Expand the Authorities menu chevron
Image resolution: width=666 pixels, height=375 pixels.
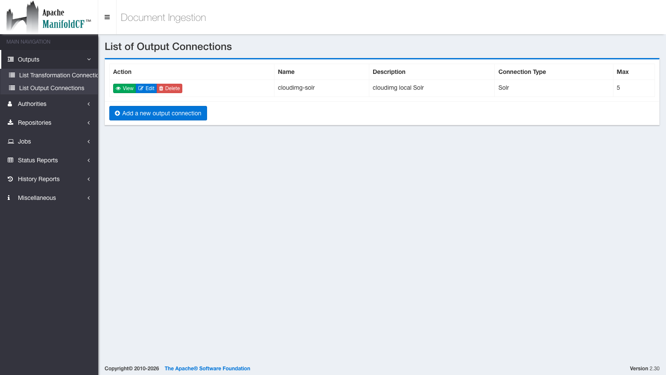click(89, 104)
